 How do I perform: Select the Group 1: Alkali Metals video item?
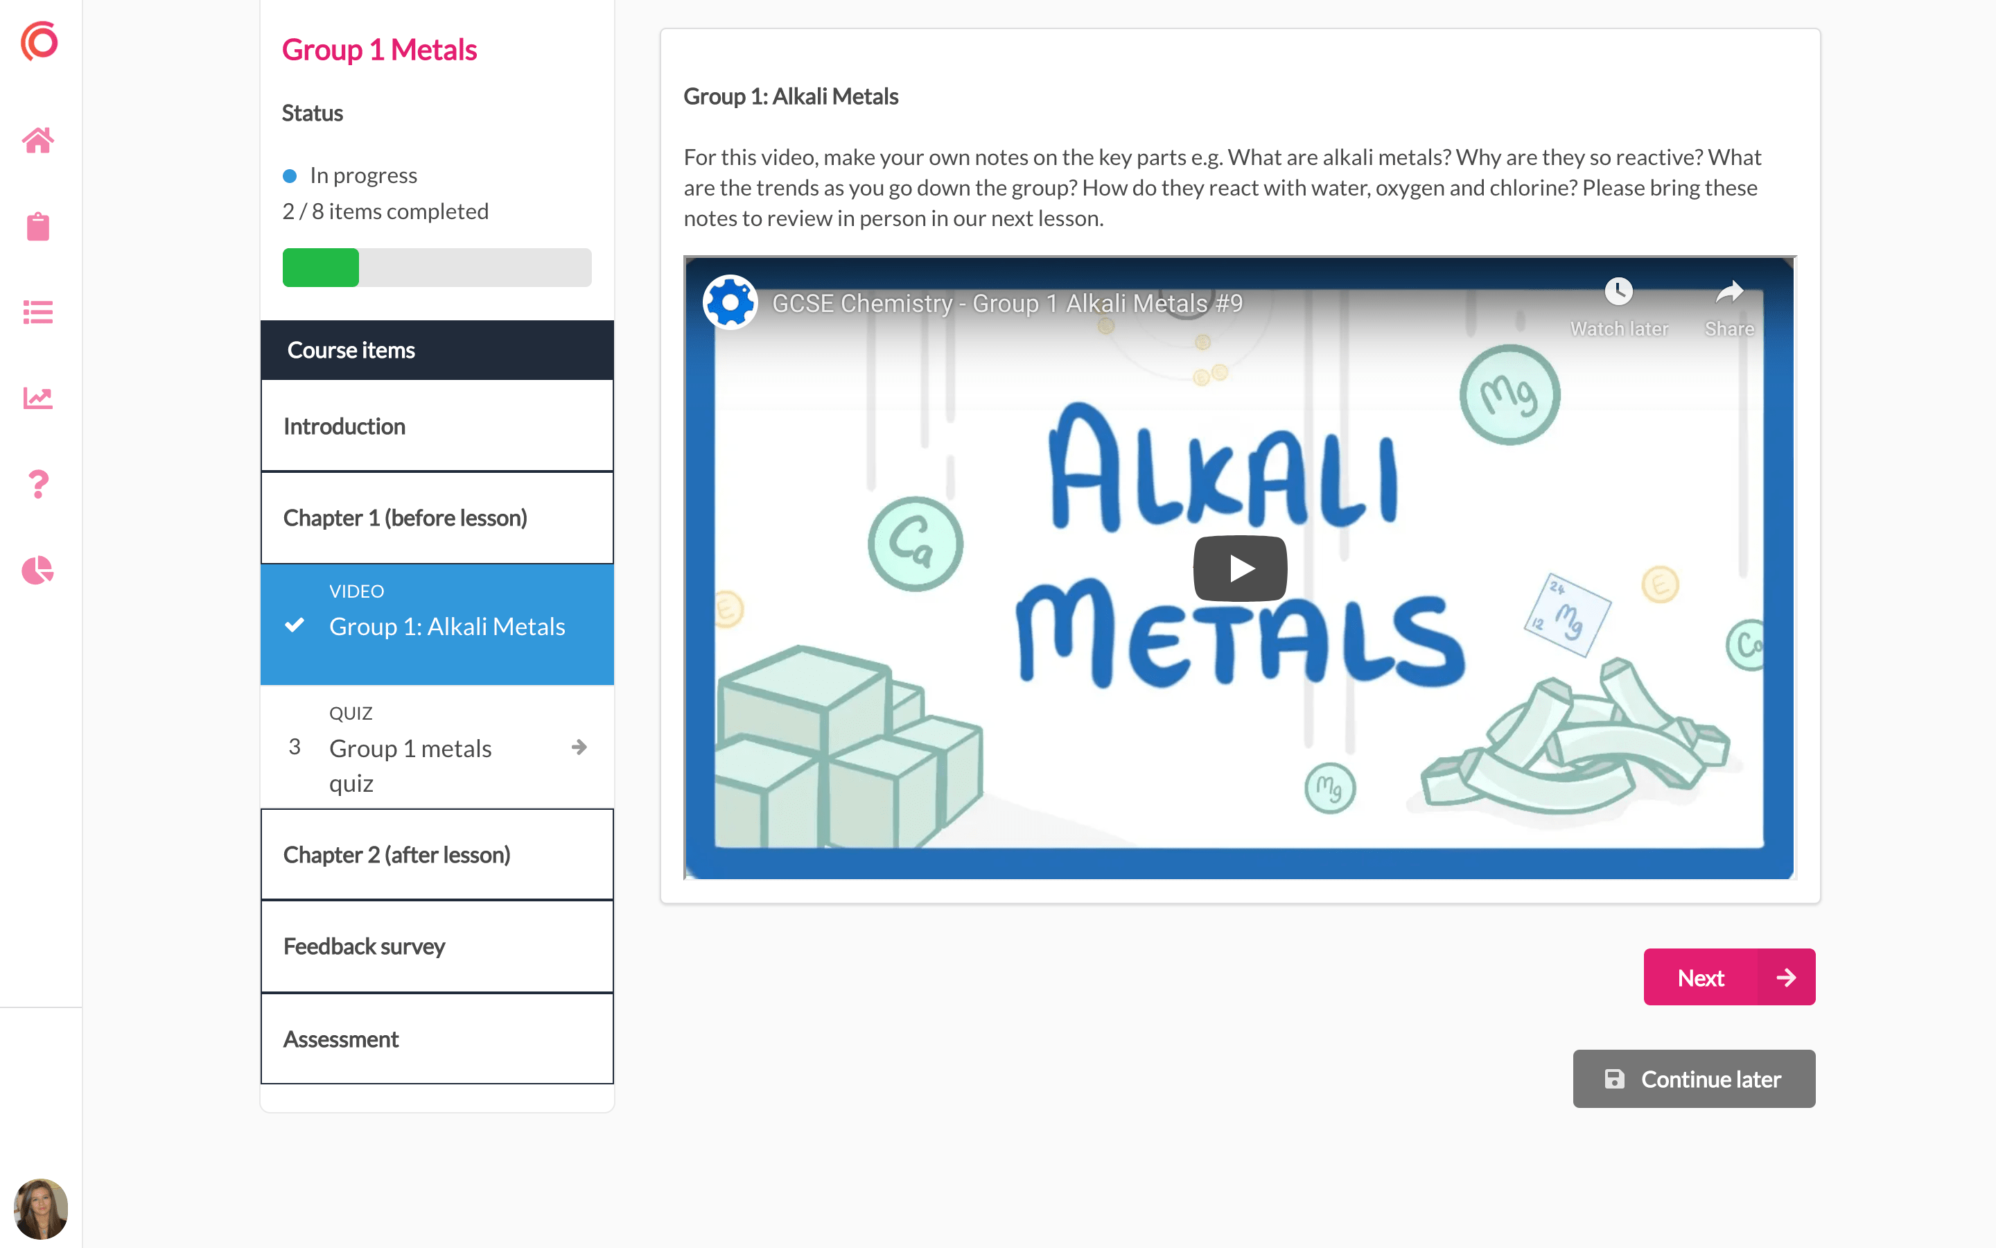click(446, 627)
